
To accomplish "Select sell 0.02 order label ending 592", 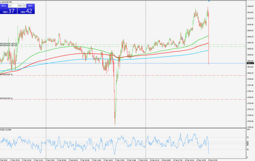I will coord(9,44).
